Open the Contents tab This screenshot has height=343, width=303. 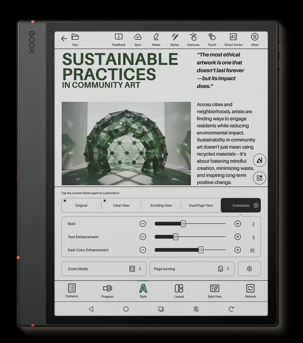tap(72, 290)
